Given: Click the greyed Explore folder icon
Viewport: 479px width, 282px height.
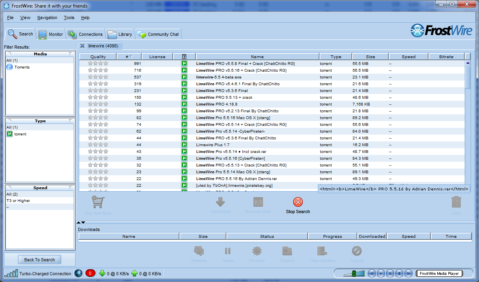Looking at the screenshot, I should coord(287,251).
